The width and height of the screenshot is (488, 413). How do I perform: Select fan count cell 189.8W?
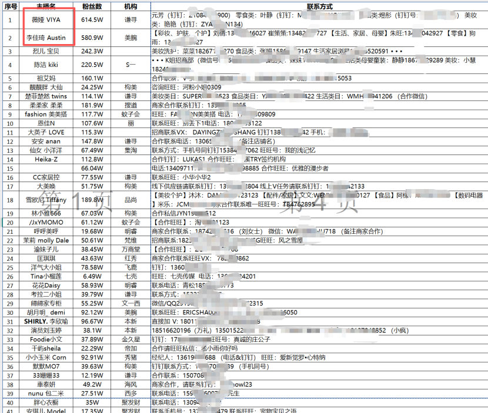[92, 200]
